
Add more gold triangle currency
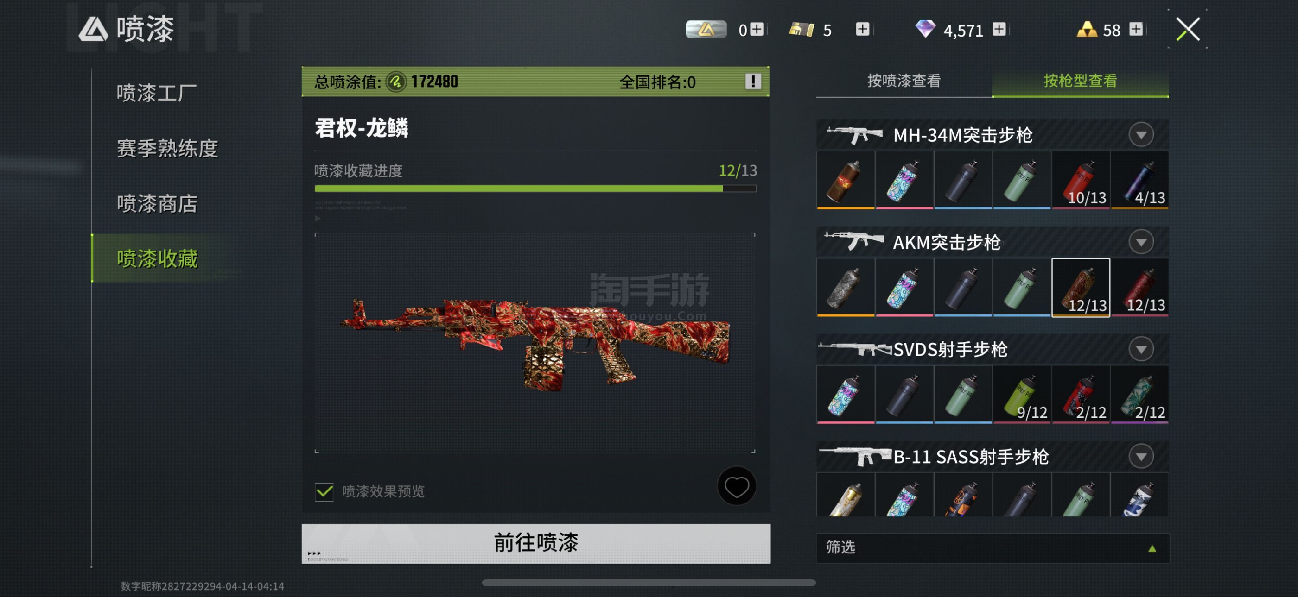(x=1136, y=29)
